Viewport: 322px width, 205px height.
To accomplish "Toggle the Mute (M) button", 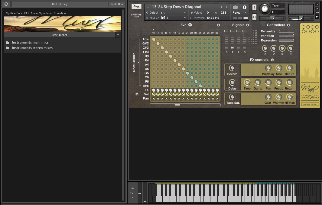I will [254, 17].
